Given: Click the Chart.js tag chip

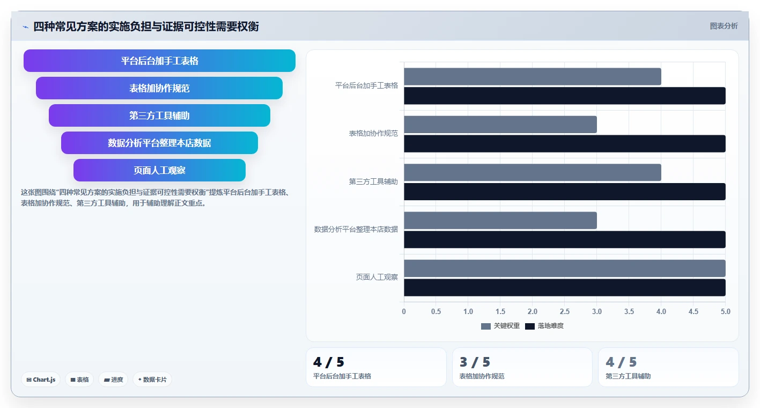Looking at the screenshot, I should tap(41, 380).
